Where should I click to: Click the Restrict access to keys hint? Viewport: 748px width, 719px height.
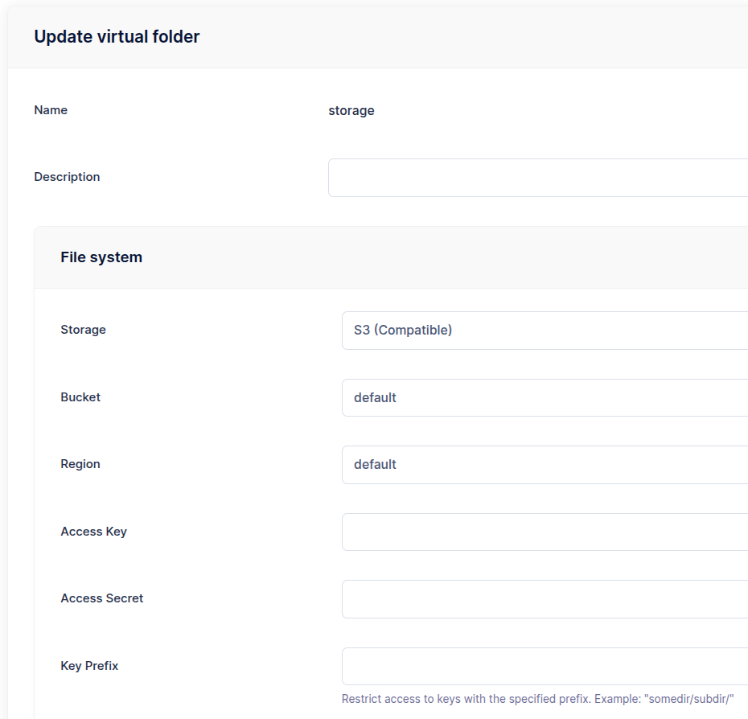pos(537,699)
